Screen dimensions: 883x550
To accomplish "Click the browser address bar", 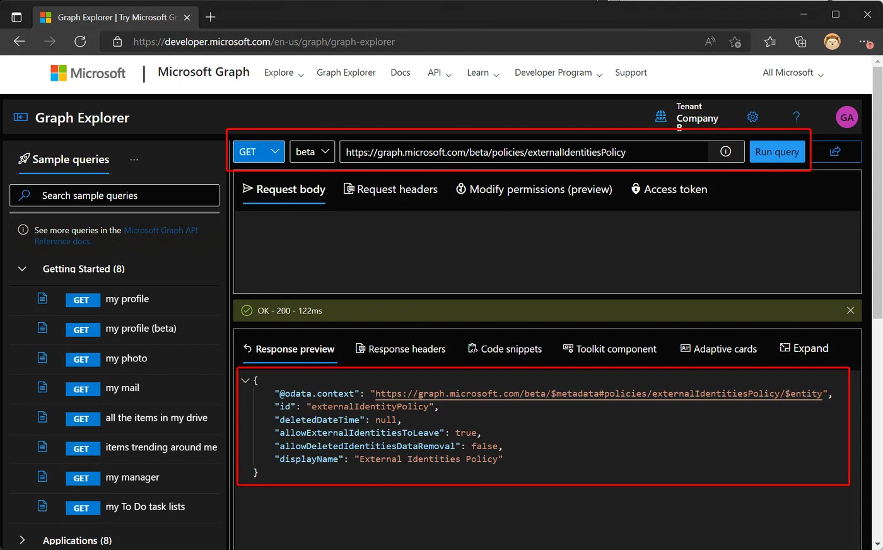I will [404, 42].
